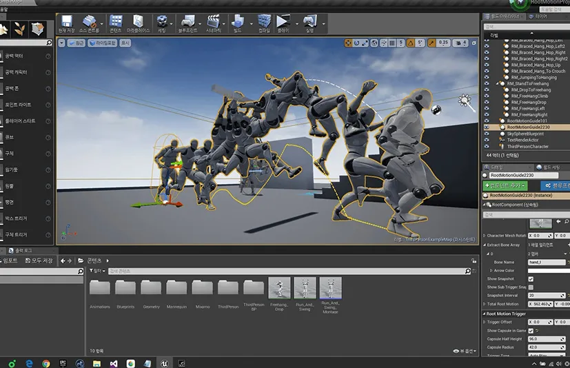Check the Show Sub Trigger Snapshot checkbox
Image resolution: width=570 pixels, height=368 pixels.
point(531,287)
